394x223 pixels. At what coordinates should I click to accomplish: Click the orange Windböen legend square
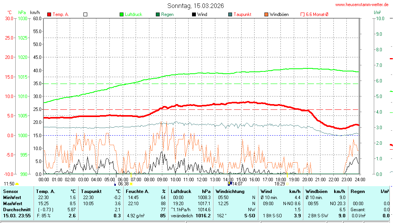266,14
